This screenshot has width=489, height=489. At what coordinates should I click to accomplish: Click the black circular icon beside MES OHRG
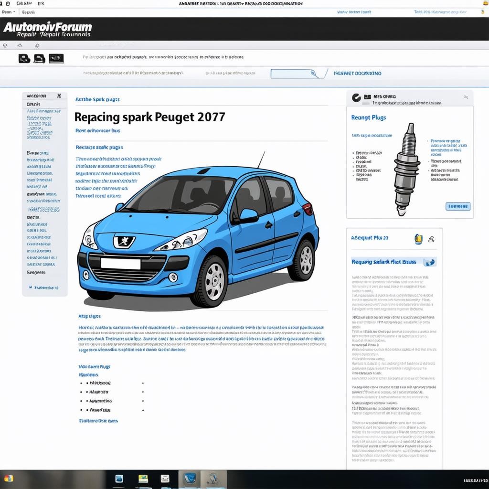[x=356, y=97]
